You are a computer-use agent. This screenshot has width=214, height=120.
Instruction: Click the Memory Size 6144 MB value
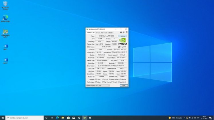click(101, 63)
